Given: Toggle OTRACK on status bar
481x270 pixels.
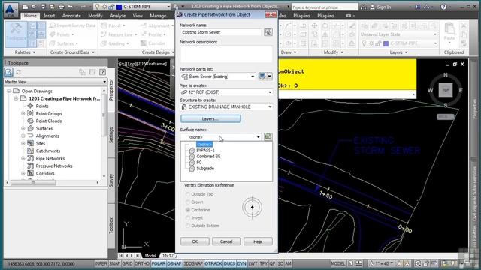Looking at the screenshot, I should tap(213, 263).
